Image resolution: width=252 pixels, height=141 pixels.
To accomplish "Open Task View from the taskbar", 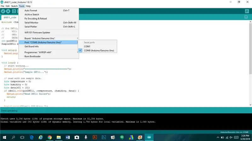I will point(22,137).
